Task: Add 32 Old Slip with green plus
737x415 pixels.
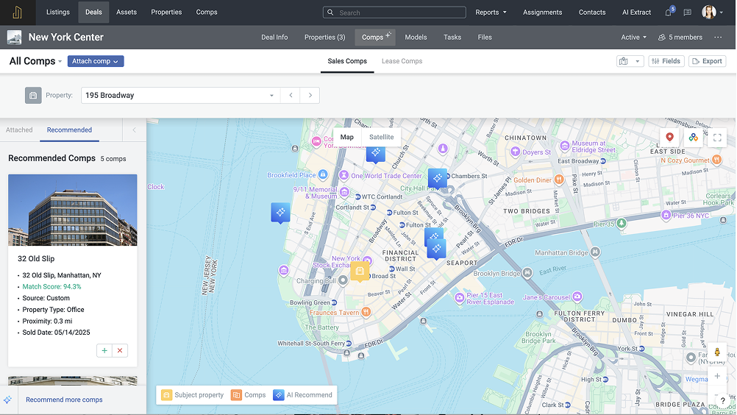Action: point(104,351)
